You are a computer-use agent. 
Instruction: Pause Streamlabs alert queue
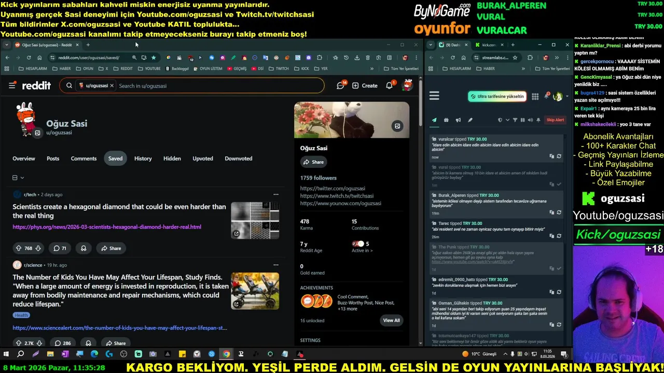click(522, 120)
